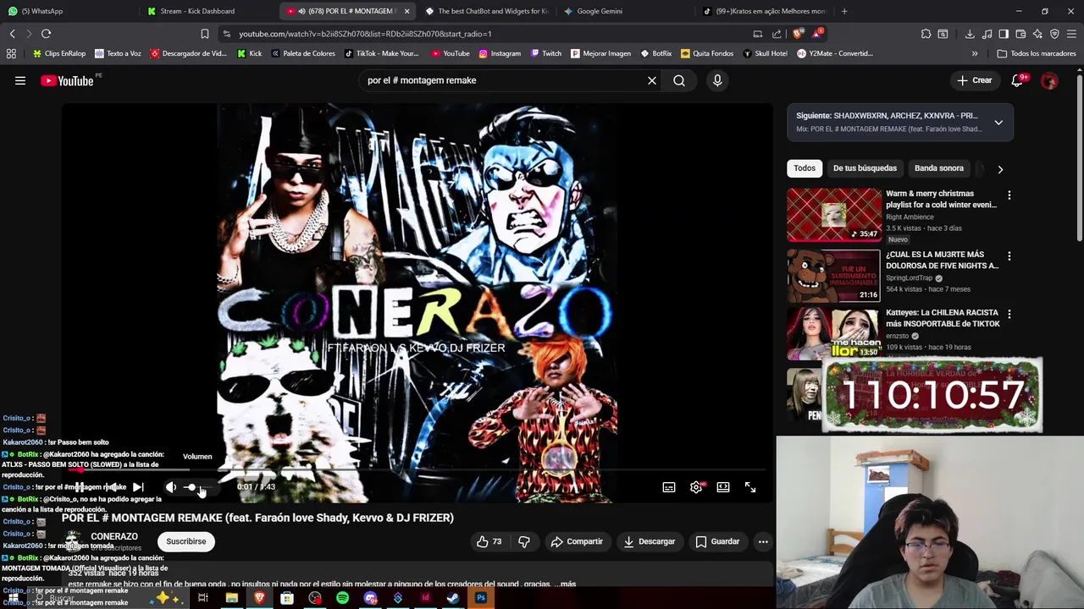Show hidden bookmarks with double chevron
Viewport: 1084px width, 609px height.
(975, 53)
